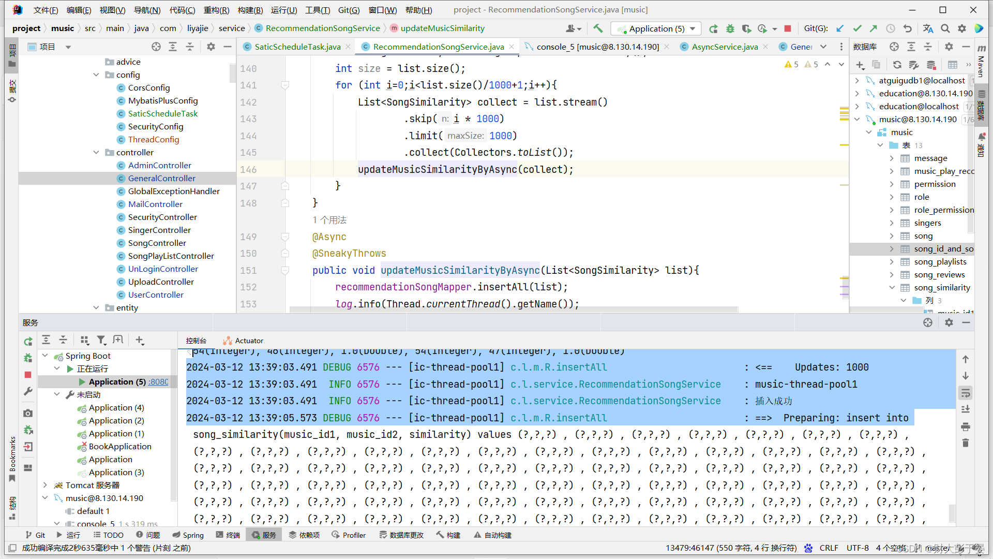This screenshot has height=559, width=993.
Task: Toggle scroll to end of console
Action: pyautogui.click(x=965, y=409)
